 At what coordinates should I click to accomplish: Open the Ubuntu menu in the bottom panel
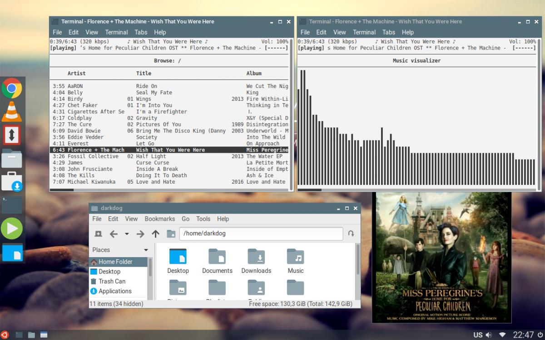point(5,335)
